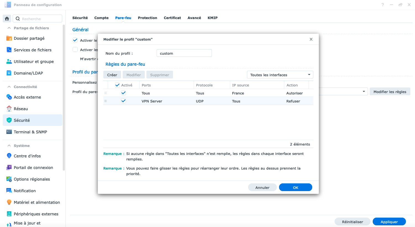Open the Toutes les interfaces dropdown
This screenshot has width=415, height=227.
[280, 75]
